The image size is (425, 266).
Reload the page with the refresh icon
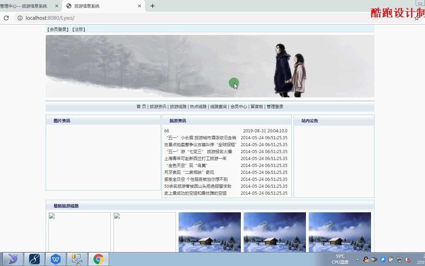(x=6, y=18)
